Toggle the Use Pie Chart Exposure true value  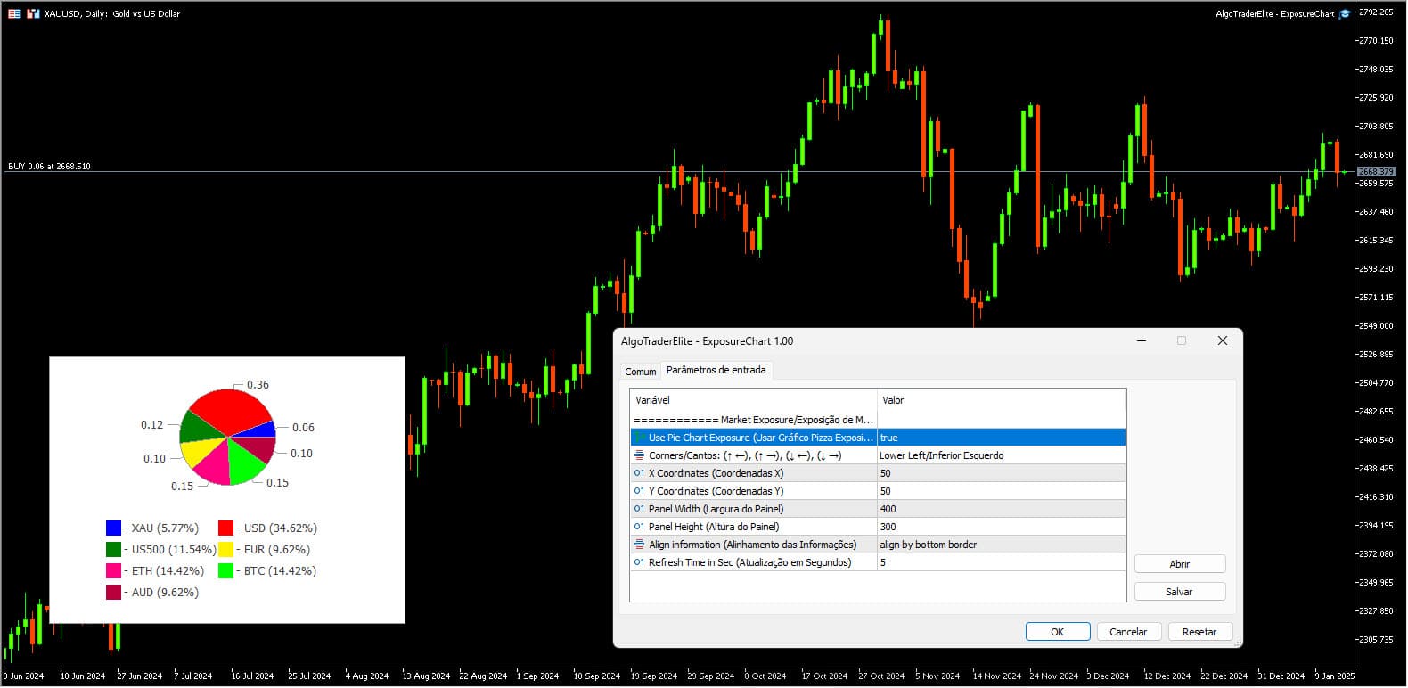click(1002, 438)
